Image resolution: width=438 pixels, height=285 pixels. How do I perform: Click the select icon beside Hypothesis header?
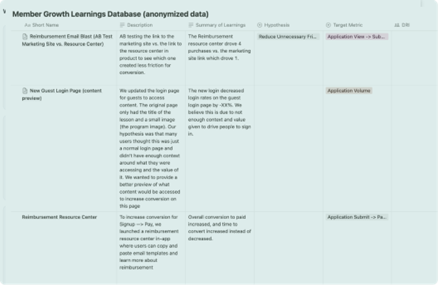(259, 25)
